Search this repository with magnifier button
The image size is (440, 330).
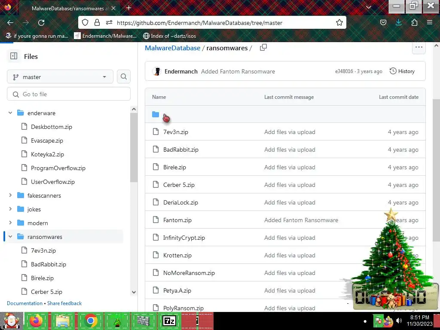[124, 76]
